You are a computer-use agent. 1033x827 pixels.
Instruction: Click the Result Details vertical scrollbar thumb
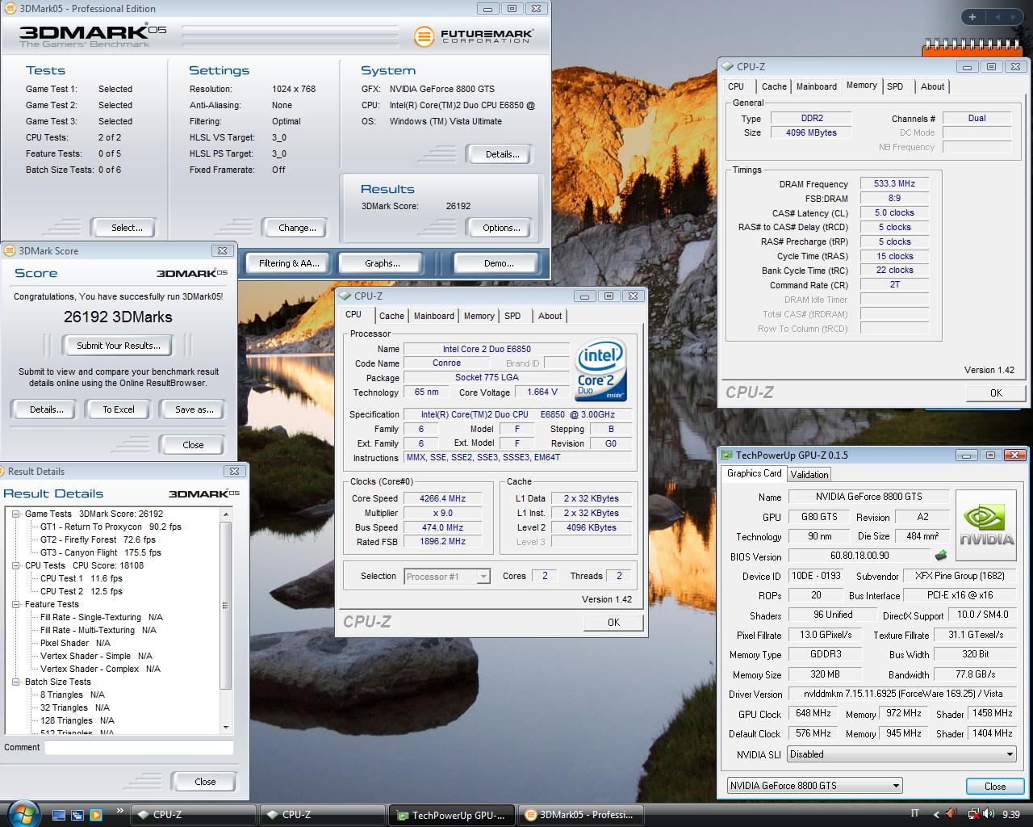coord(225,606)
